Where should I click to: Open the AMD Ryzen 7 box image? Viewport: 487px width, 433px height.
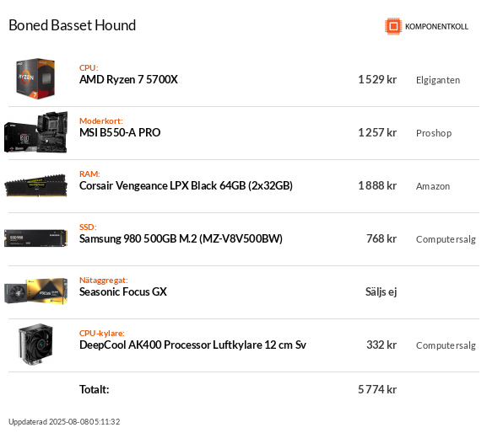coord(35,78)
